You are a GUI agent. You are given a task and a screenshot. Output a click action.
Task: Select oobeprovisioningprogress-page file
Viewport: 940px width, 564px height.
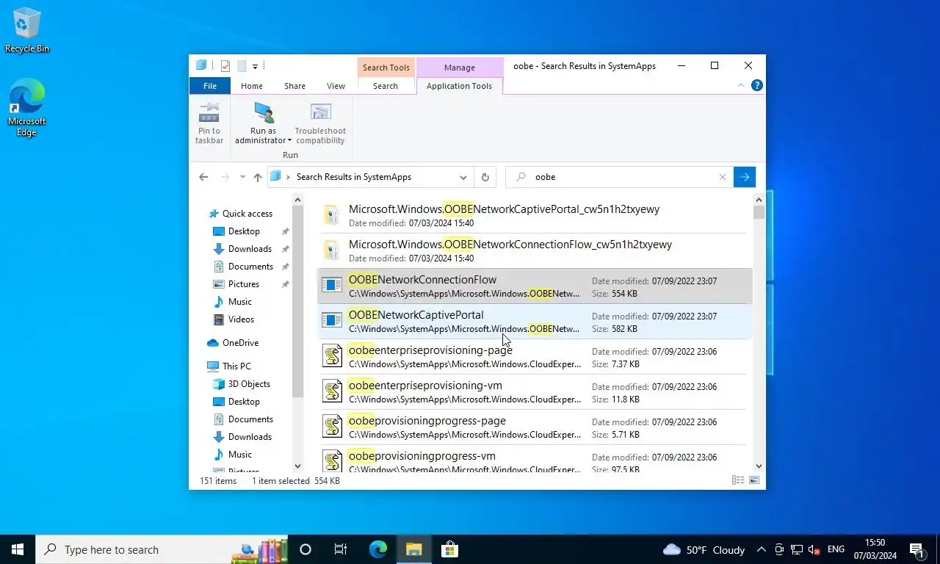pos(535,427)
